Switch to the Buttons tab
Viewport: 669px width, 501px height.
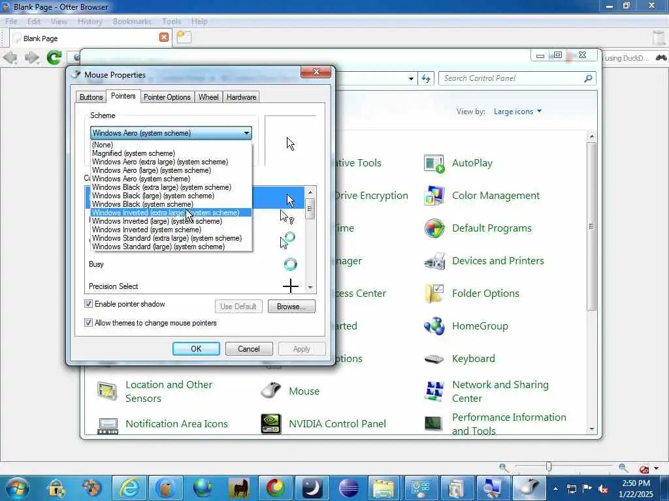(x=91, y=97)
